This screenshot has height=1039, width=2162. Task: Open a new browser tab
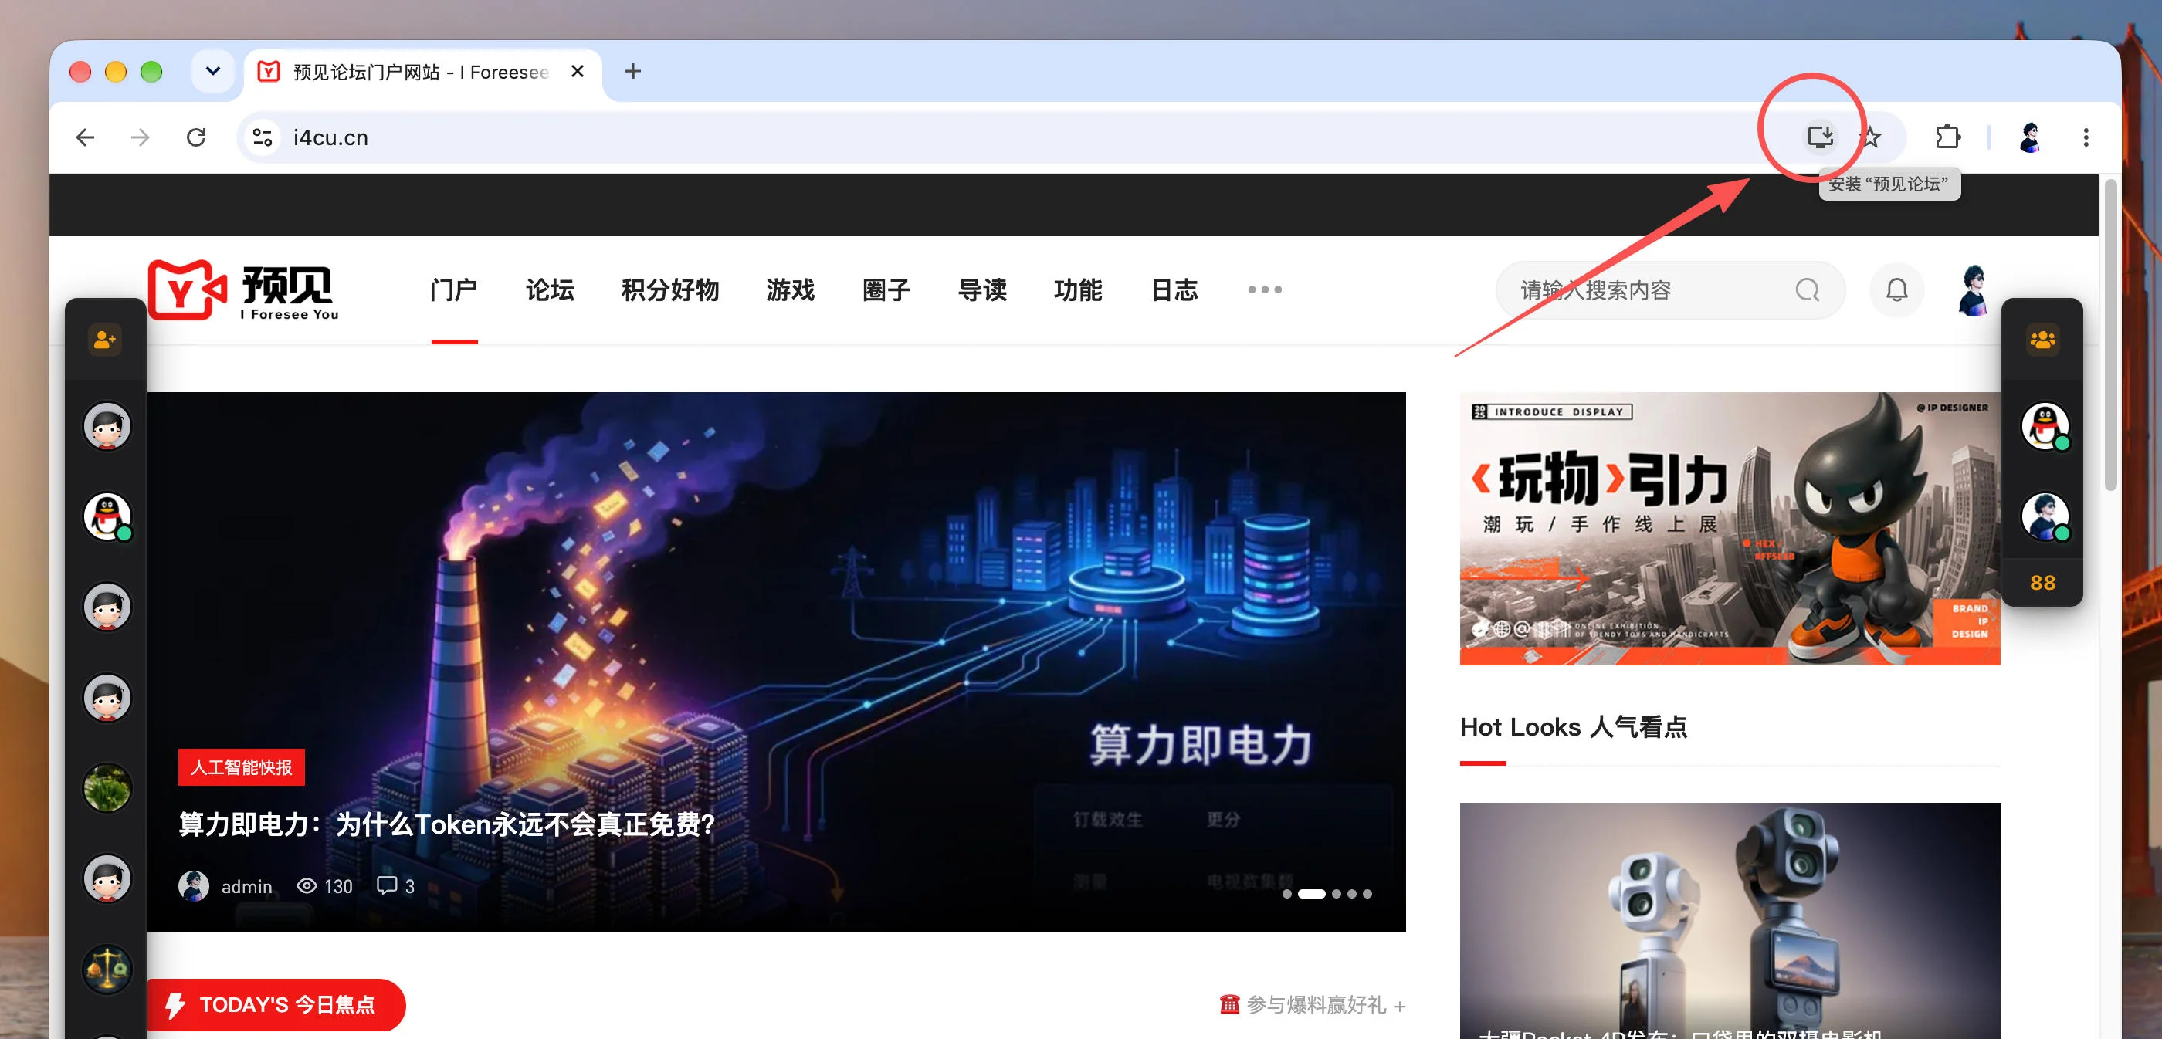point(633,71)
